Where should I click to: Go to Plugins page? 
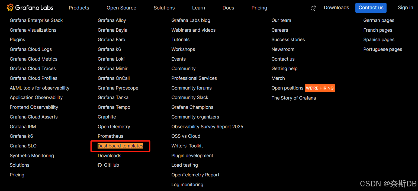pyautogui.click(x=17, y=39)
